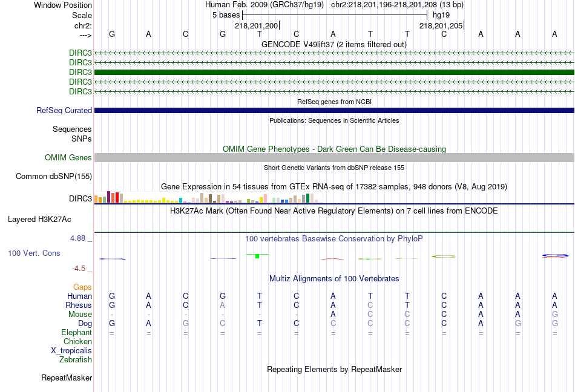Open the GTEx Gene Expression track title

click(334, 186)
